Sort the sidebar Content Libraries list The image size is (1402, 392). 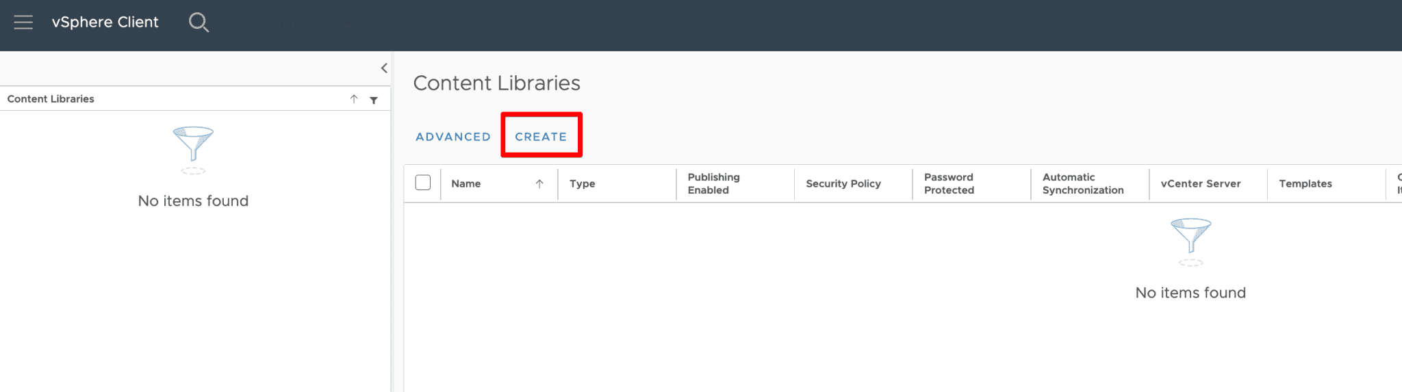point(354,99)
